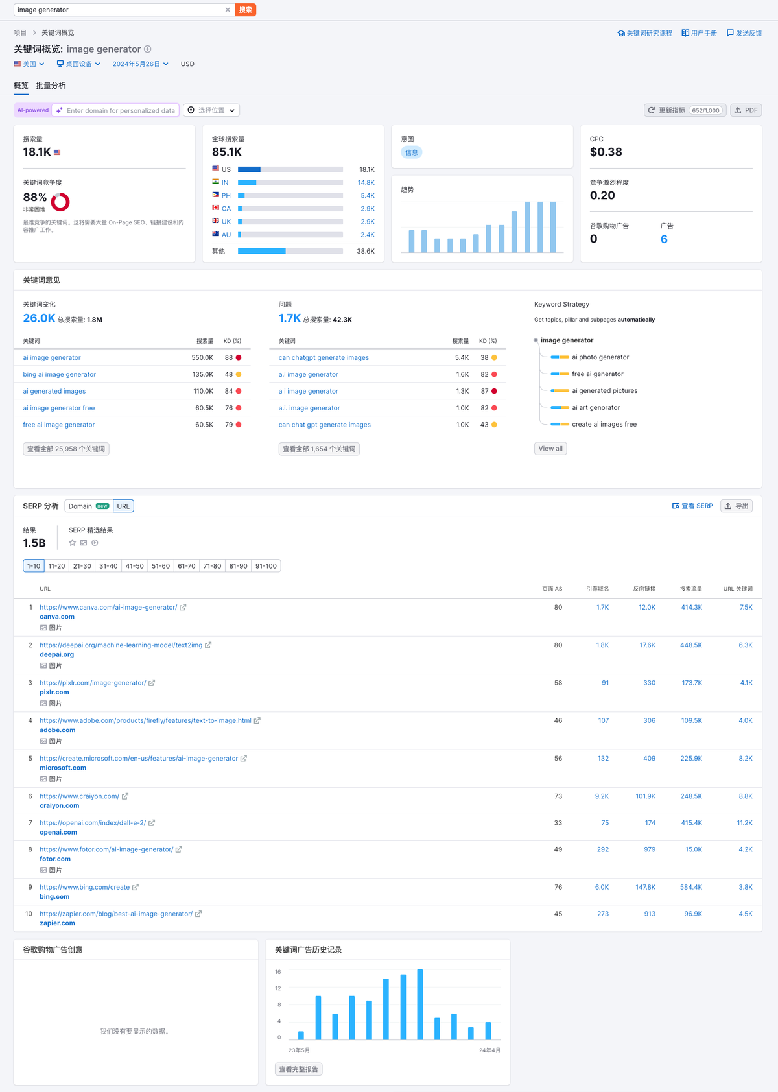778x1092 pixels.
Task: Open external link icon for bing.com/create URL
Action: (x=136, y=887)
